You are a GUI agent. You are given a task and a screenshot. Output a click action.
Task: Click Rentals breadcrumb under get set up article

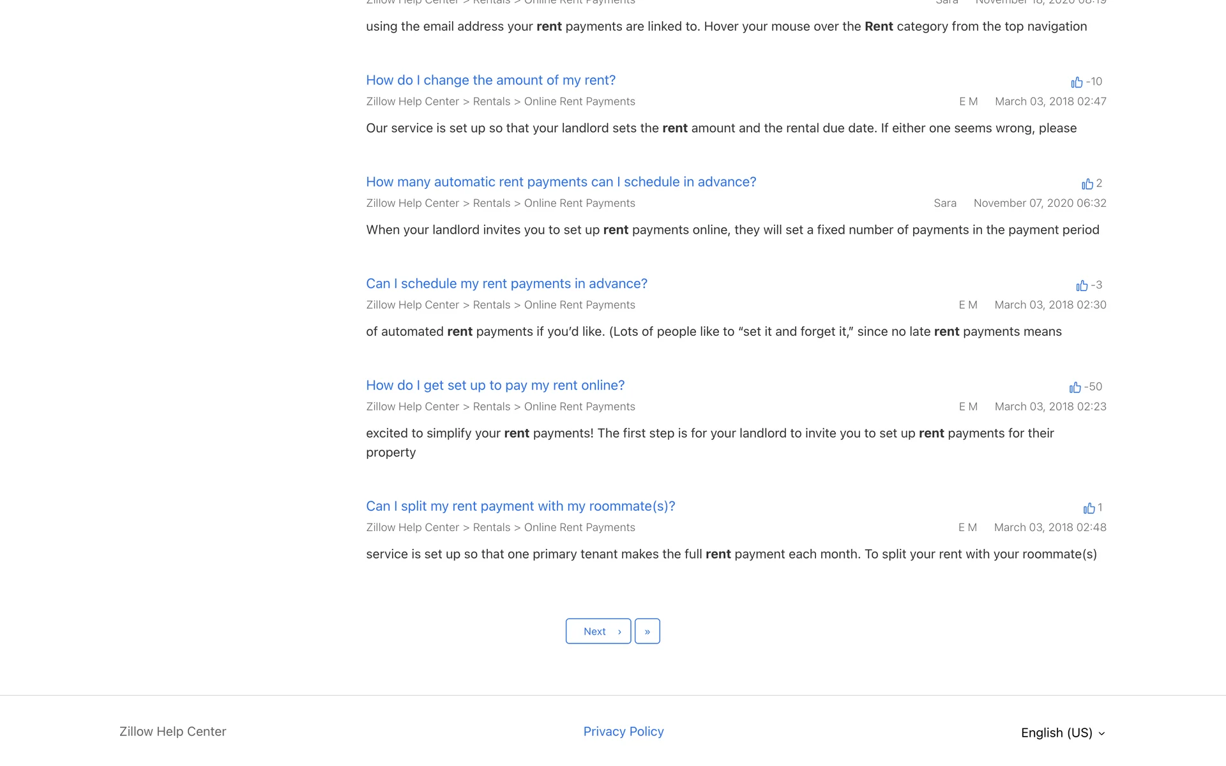pyautogui.click(x=491, y=407)
